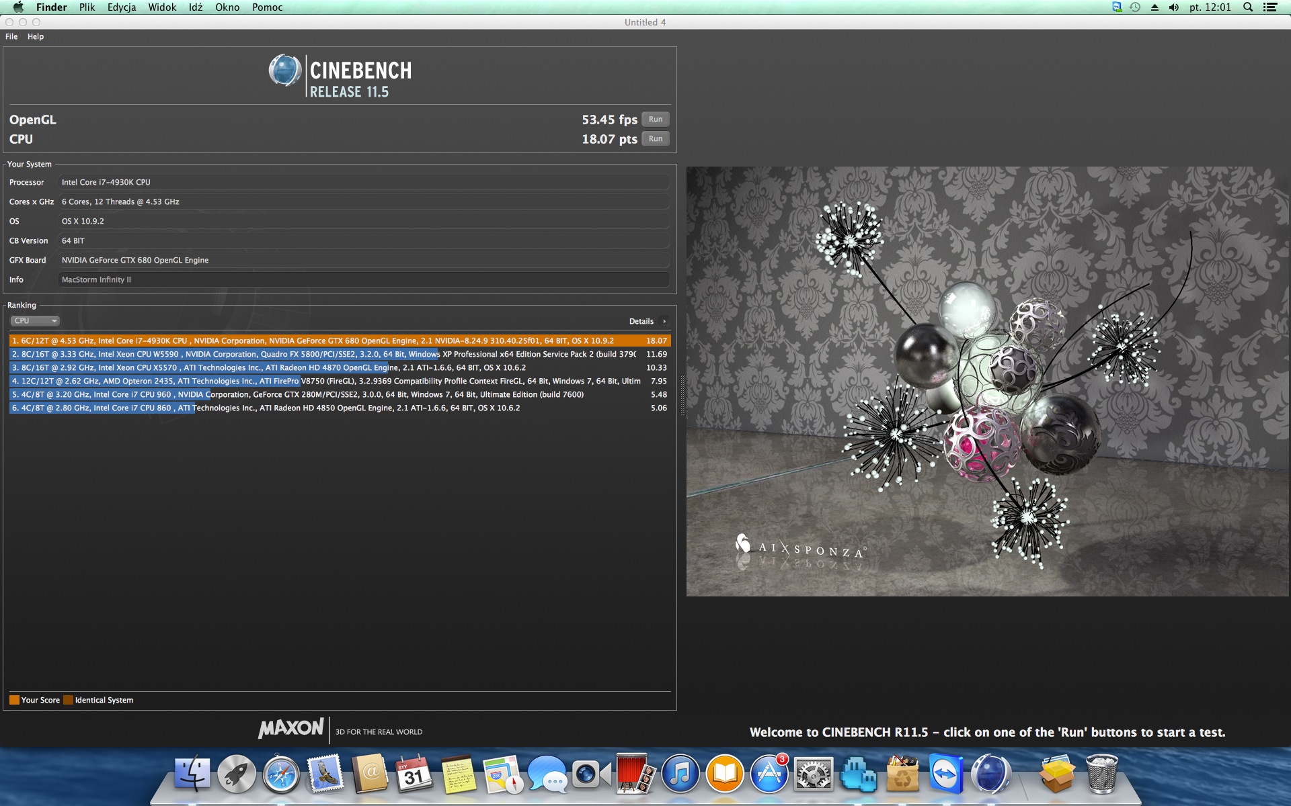Click the 18.07 pts CPU score
The width and height of the screenshot is (1291, 806).
click(609, 139)
